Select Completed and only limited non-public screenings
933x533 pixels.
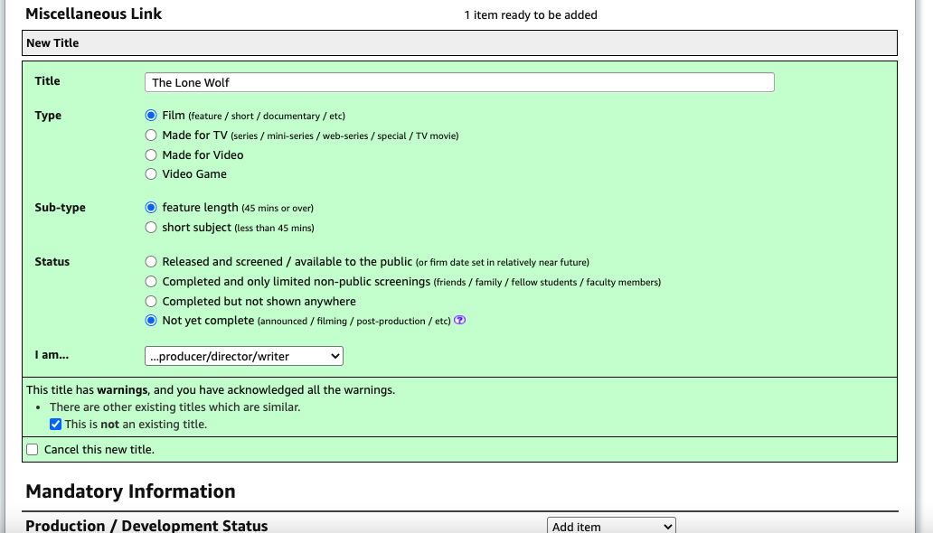151,282
